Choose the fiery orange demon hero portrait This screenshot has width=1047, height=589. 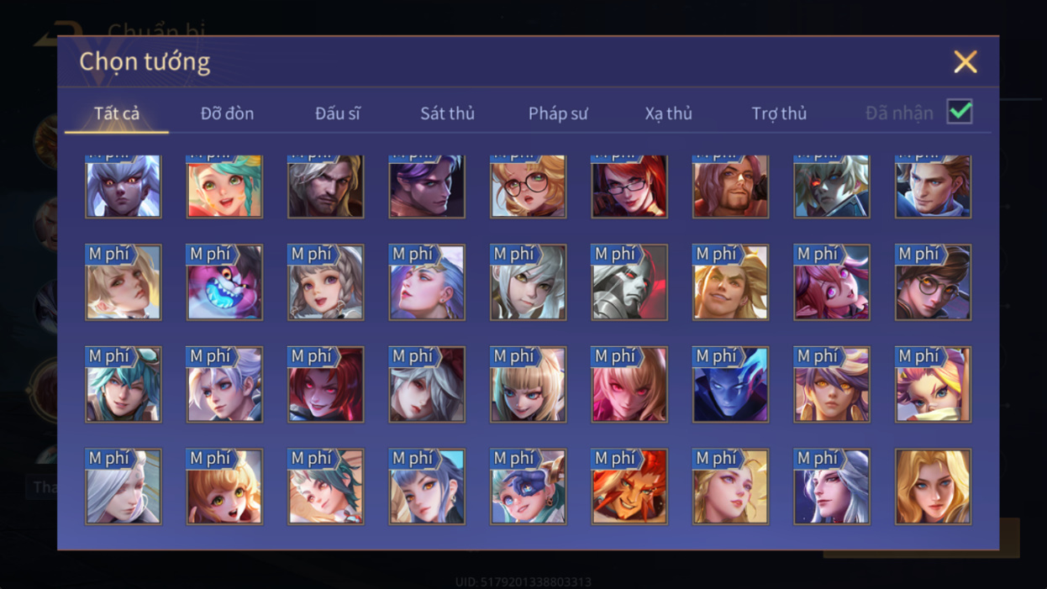tap(629, 487)
